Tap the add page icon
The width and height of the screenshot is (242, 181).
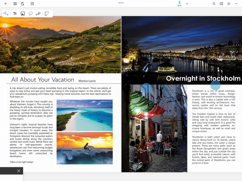click(x=221, y=4)
